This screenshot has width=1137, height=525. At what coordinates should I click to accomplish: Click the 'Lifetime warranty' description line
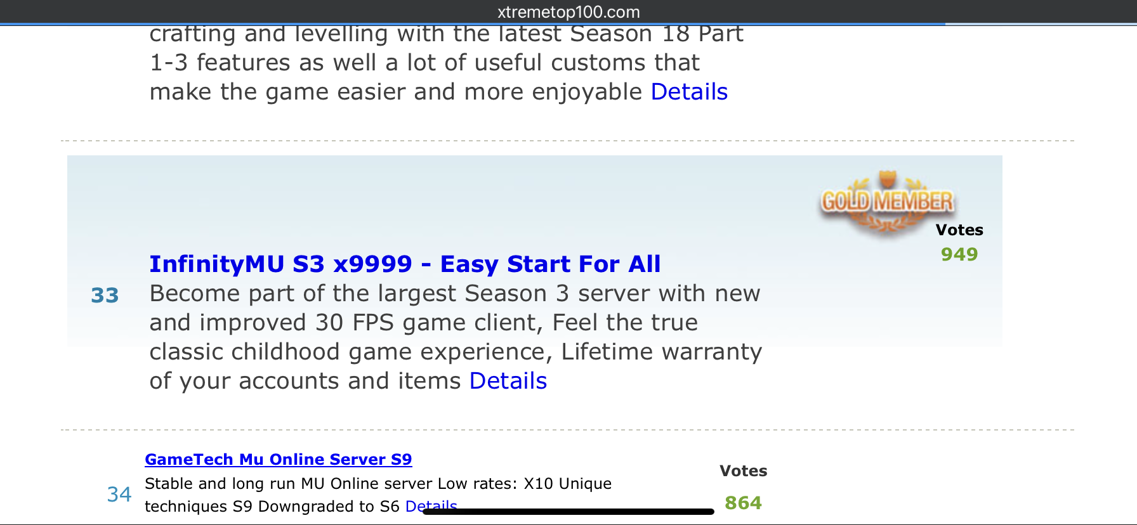(x=662, y=352)
